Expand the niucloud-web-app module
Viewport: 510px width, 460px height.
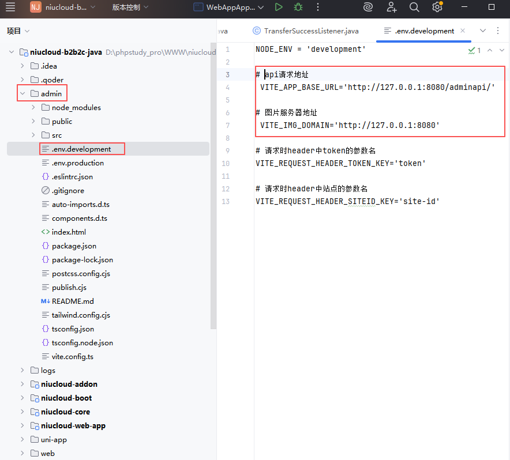pyautogui.click(x=22, y=426)
